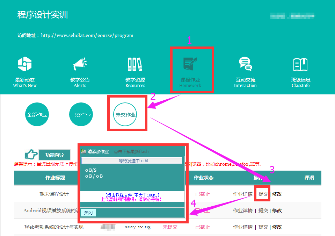This screenshot has width=335, height=236.
Task: Click 修改 in the Android homework row
Action: tap(277, 210)
